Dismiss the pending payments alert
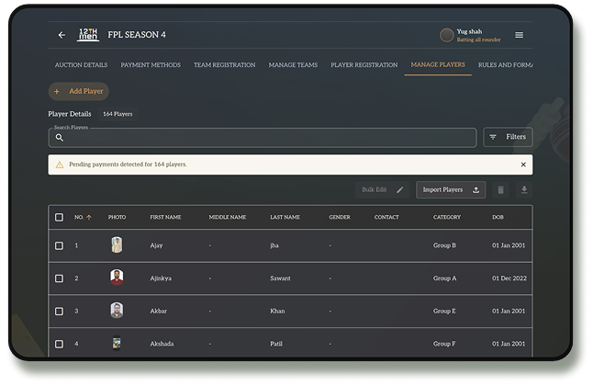The image size is (593, 386). (x=523, y=165)
